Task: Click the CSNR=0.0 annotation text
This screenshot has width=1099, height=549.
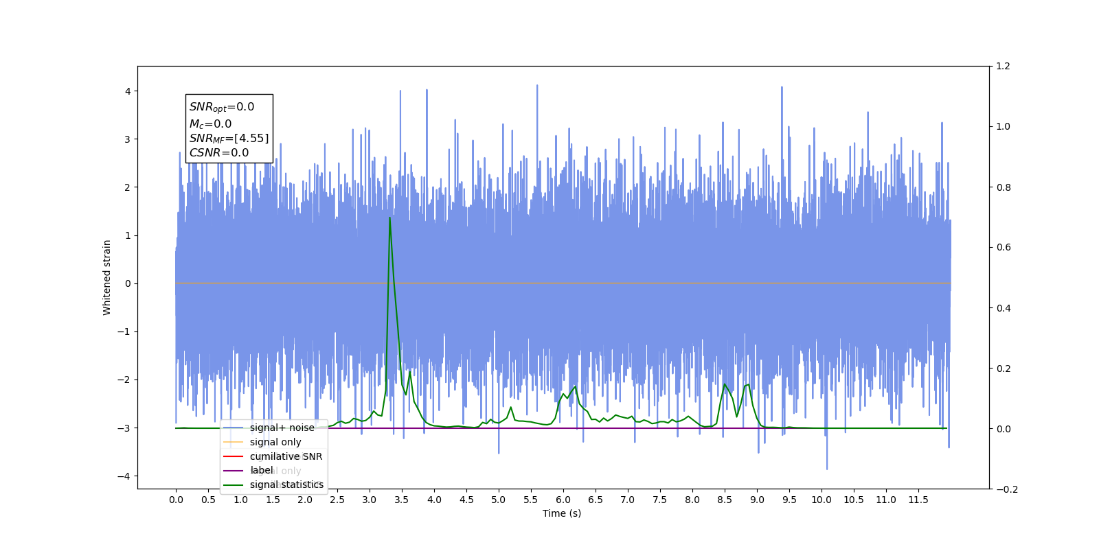Action: point(219,153)
